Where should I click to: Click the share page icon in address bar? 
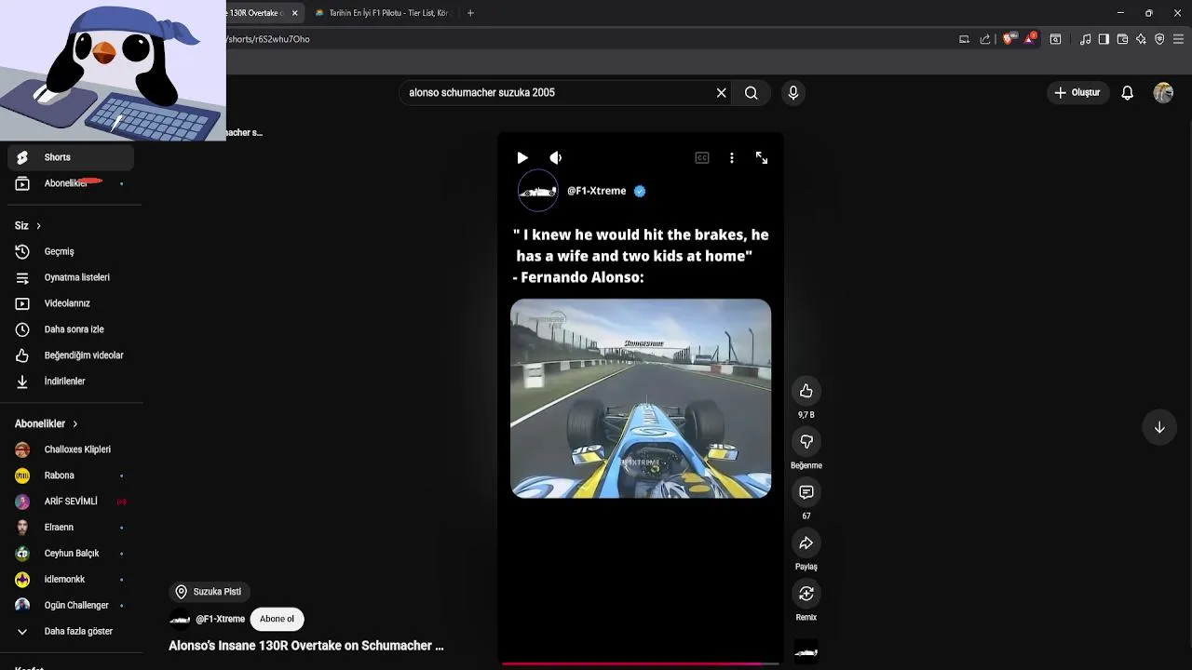point(985,39)
